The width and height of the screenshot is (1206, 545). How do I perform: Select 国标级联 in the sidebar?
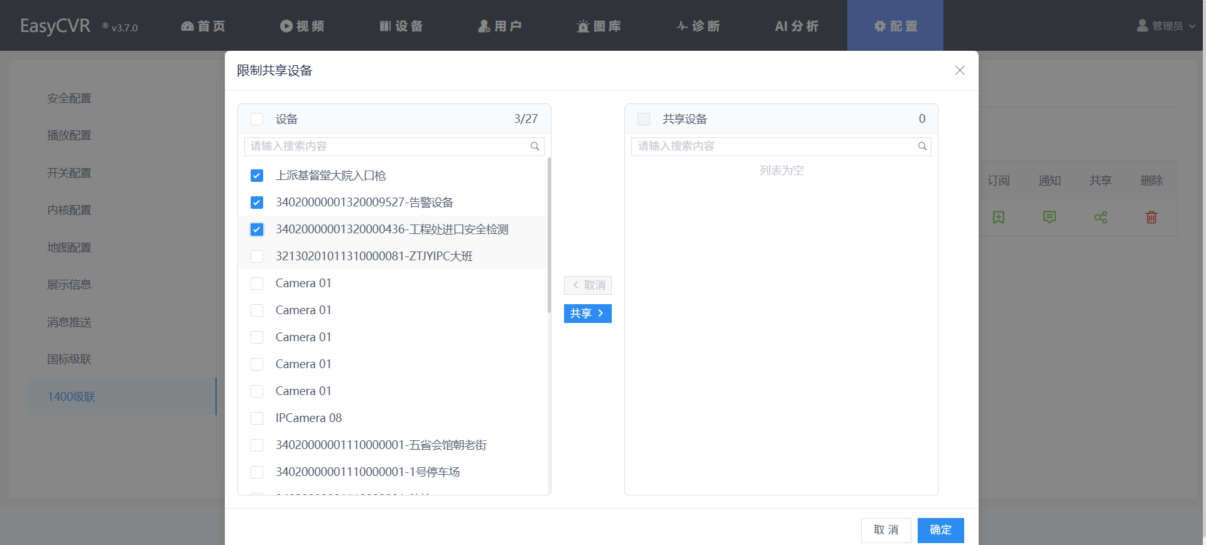pos(69,359)
